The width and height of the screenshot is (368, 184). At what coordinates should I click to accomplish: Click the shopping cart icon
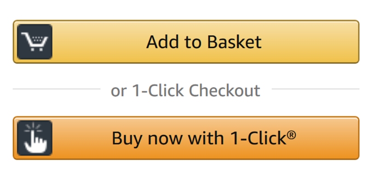click(x=34, y=42)
